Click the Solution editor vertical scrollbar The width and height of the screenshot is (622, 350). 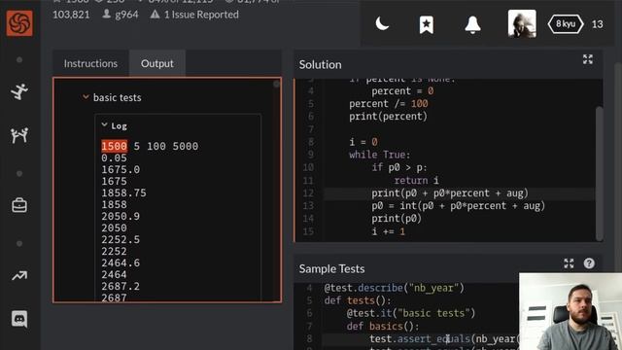pos(600,173)
